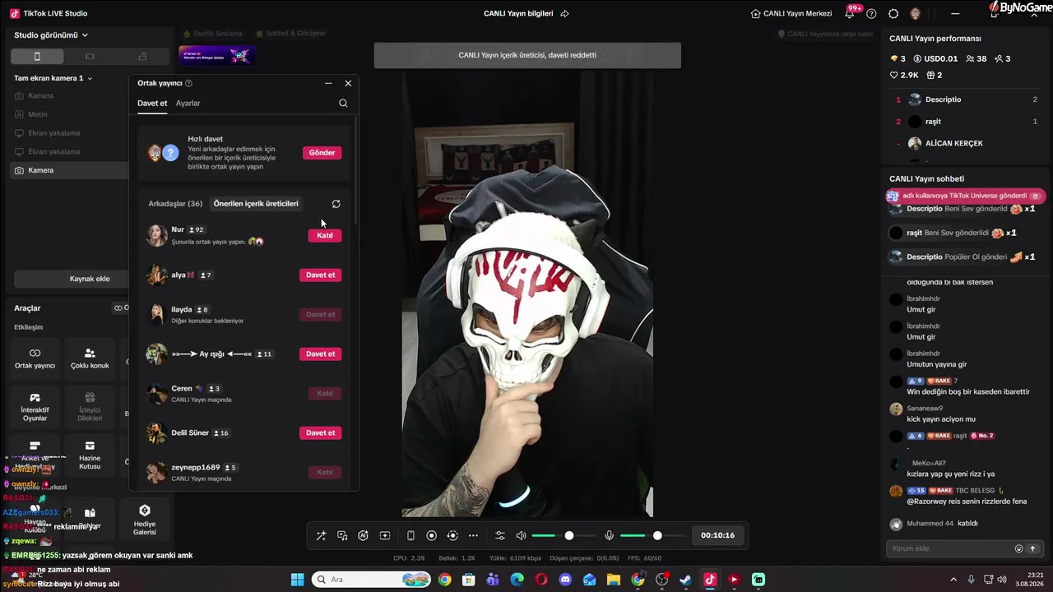This screenshot has height=592, width=1053.
Task: Select the Önerilen içerik üreticileri tab
Action: point(256,204)
